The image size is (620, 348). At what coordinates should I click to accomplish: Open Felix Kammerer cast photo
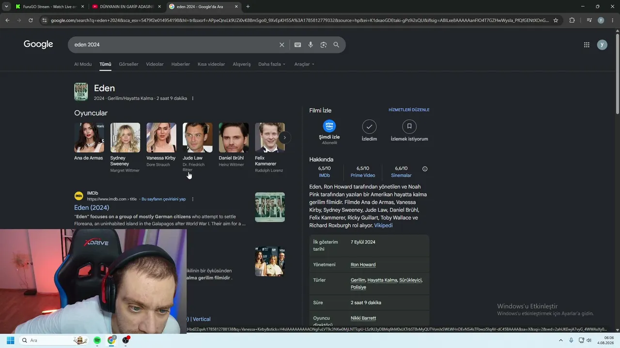point(270,137)
